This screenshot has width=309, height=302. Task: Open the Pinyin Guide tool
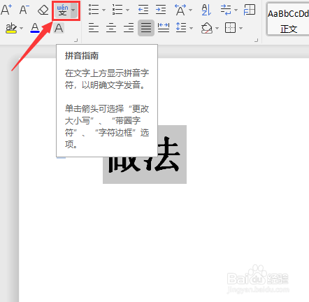tap(62, 10)
